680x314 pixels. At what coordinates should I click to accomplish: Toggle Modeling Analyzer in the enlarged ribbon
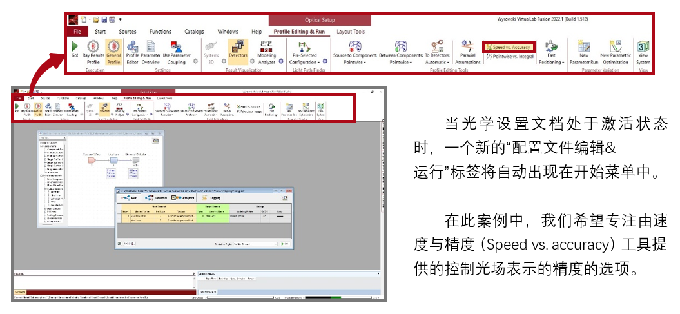click(x=266, y=52)
